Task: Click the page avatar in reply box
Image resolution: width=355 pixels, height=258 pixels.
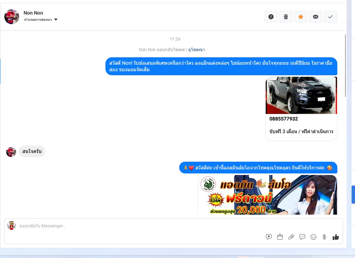Action: coord(11,225)
